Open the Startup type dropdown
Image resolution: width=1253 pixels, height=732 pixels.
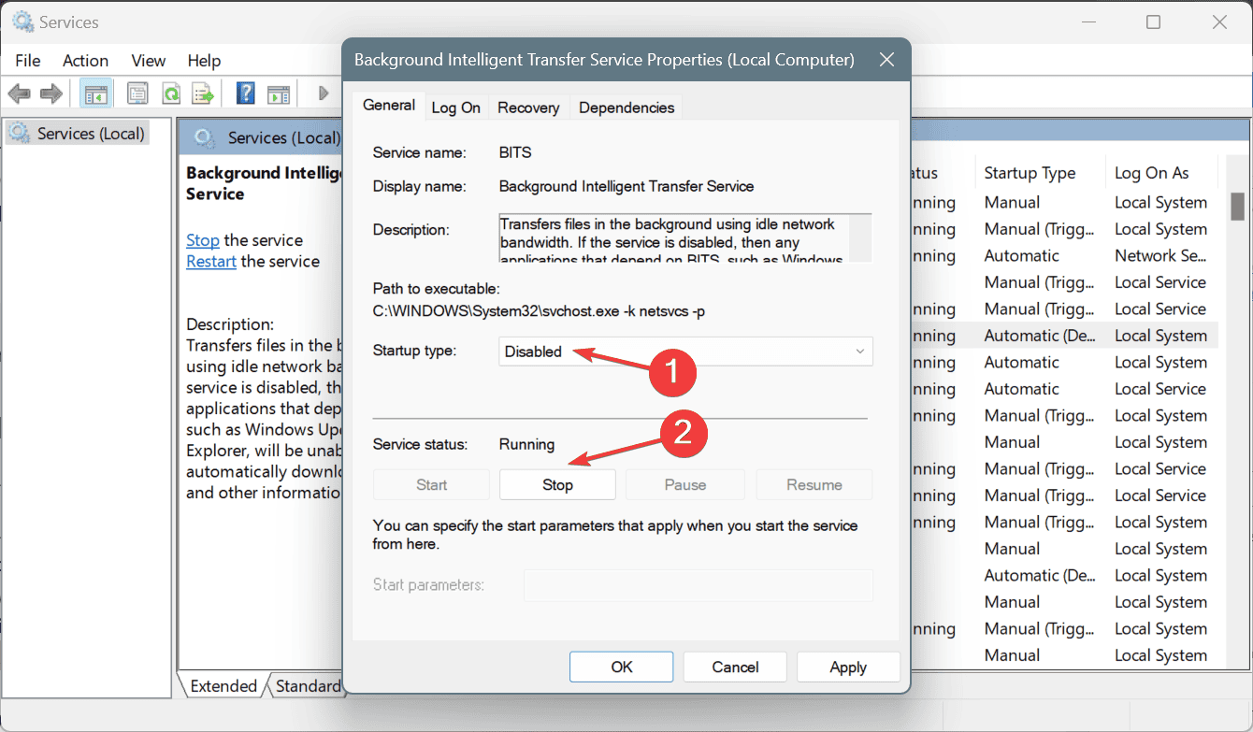click(x=685, y=352)
